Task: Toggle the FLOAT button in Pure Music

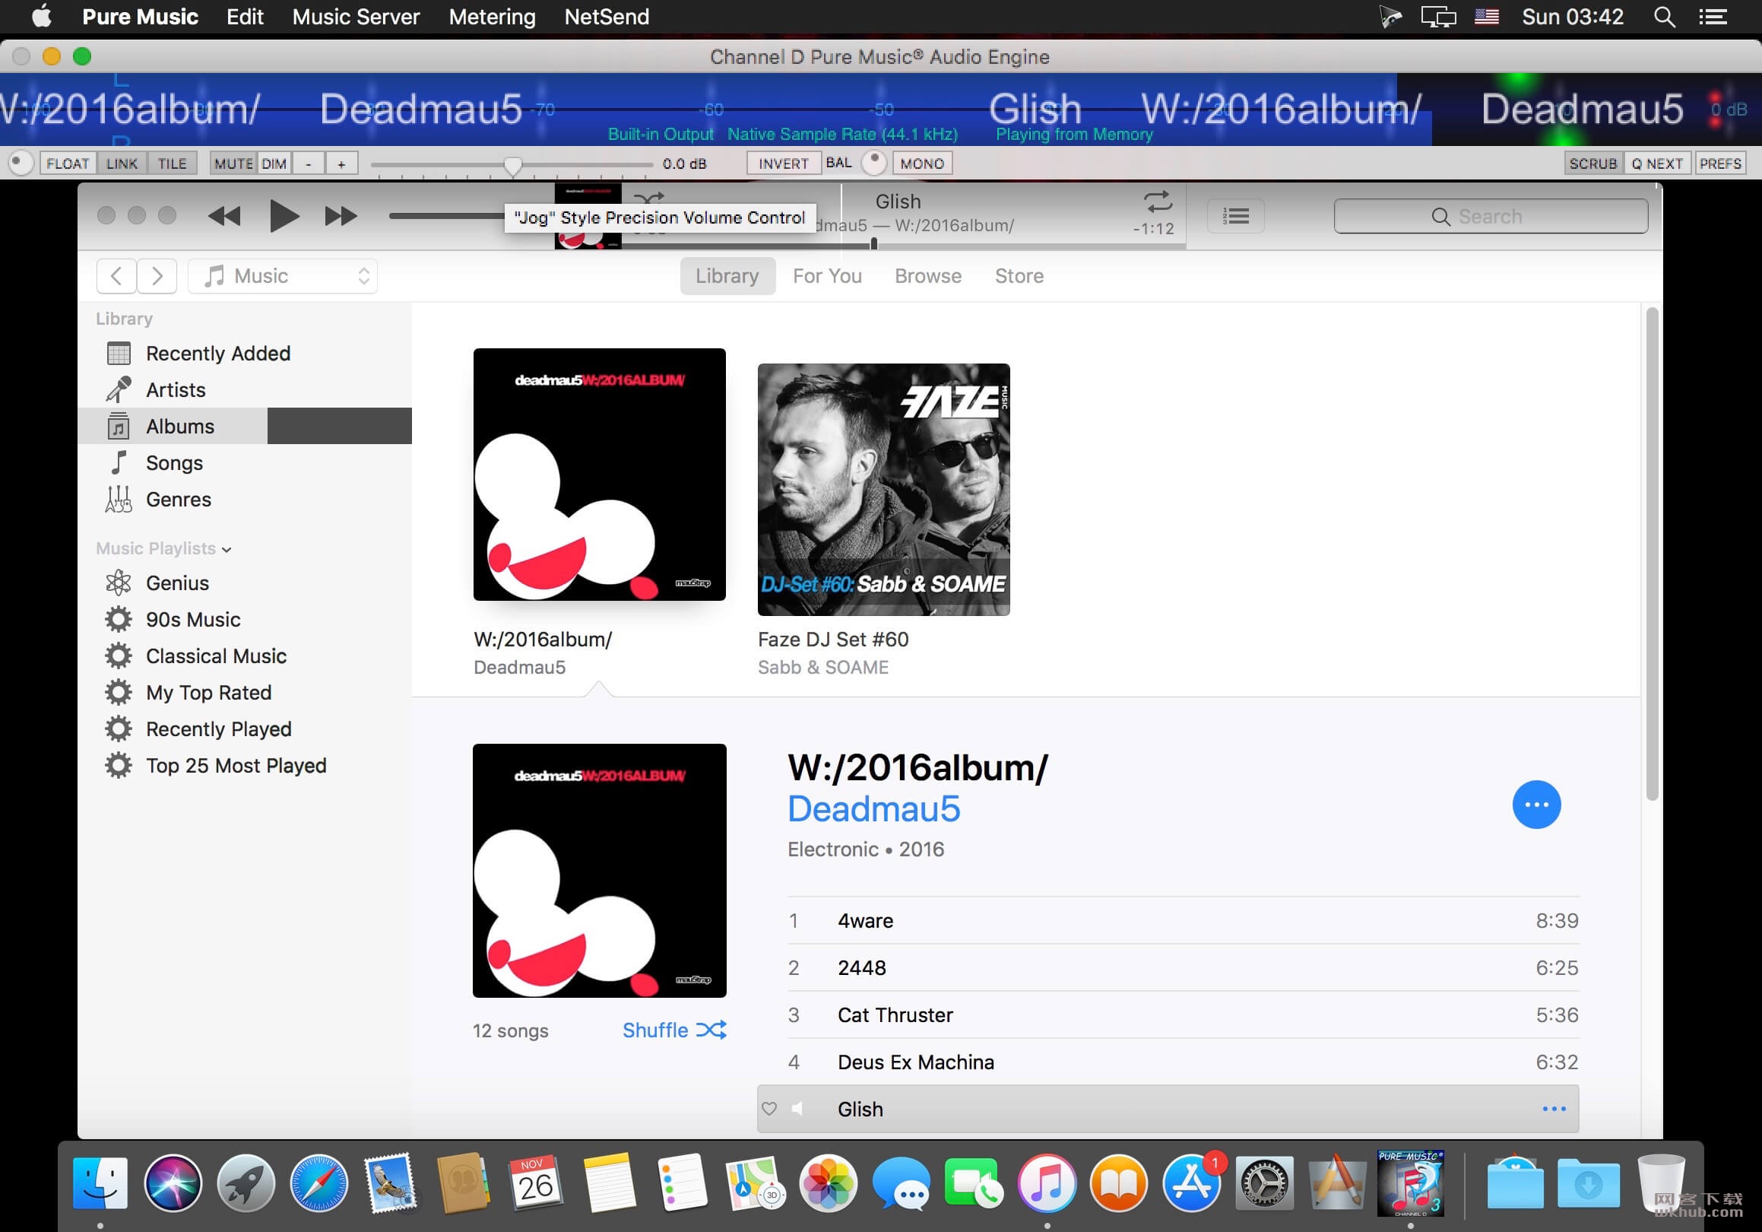Action: [68, 164]
